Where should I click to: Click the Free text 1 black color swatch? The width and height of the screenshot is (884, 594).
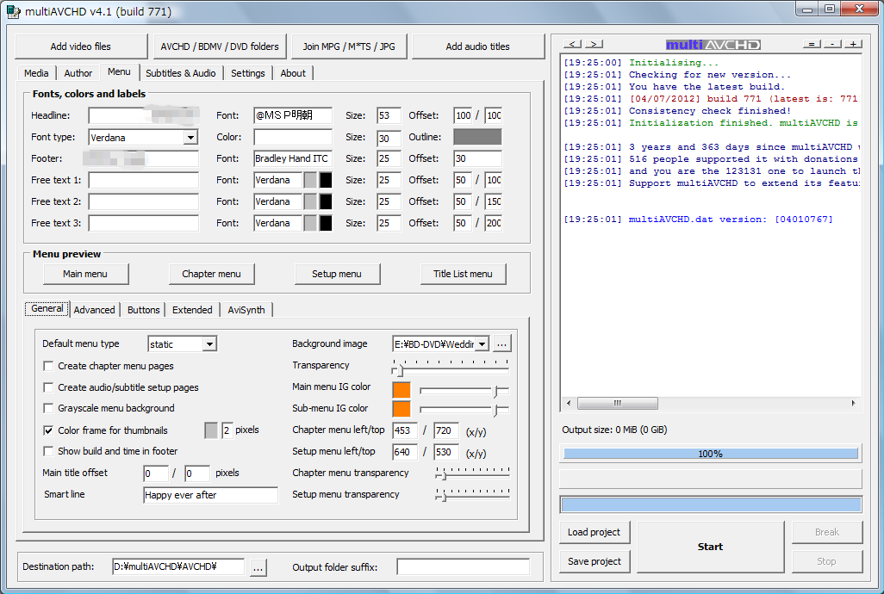tap(326, 180)
